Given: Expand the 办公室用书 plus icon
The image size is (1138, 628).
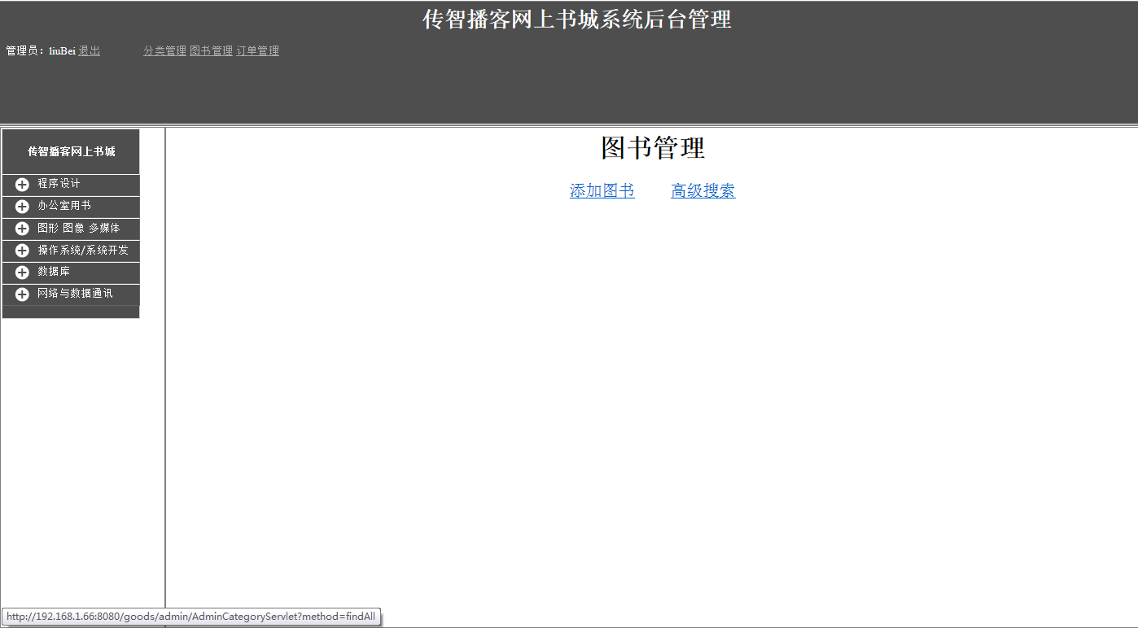Looking at the screenshot, I should click(x=22, y=207).
